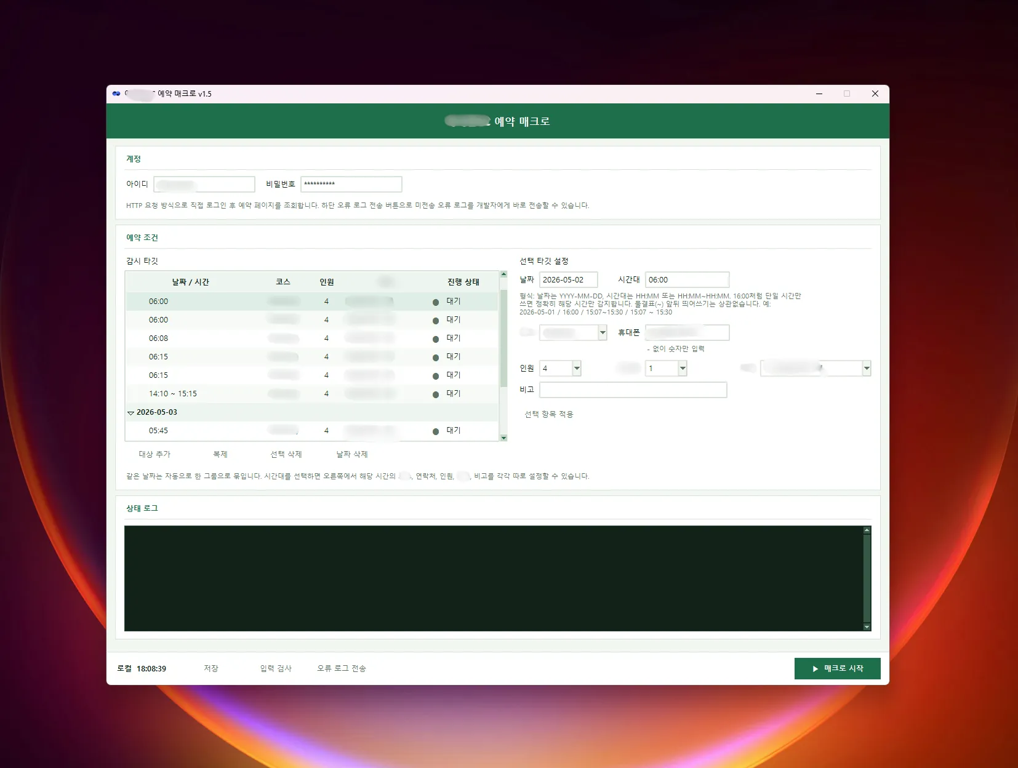Click 선택 삭제 to delete selection
Screen dimensions: 1018x768
click(286, 454)
